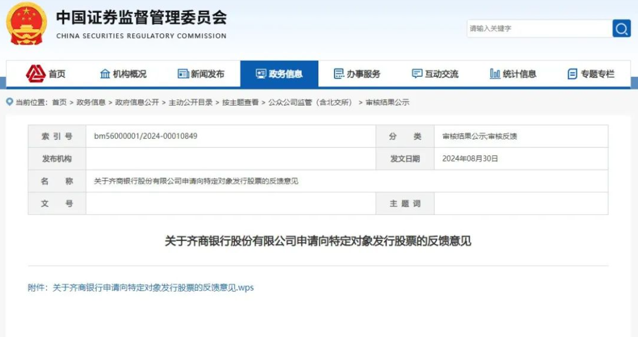Viewport: 638px width, 337px height.
Task: Click the 请输入关键字 search field
Action: 540,29
